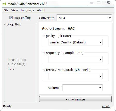Open the About menu
Image resolution: width=116 pixels, height=111 pixels.
click(41, 10)
